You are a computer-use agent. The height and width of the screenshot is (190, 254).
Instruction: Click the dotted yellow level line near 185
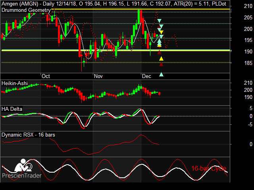click(x=115, y=63)
